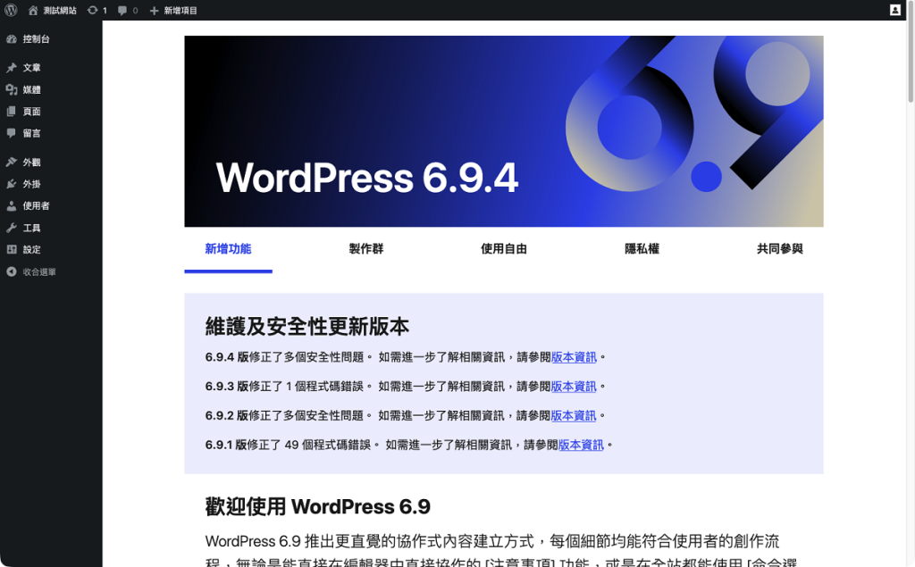This screenshot has width=915, height=567.
Task: Open 新增項目 new content menu
Action: pyautogui.click(x=173, y=10)
